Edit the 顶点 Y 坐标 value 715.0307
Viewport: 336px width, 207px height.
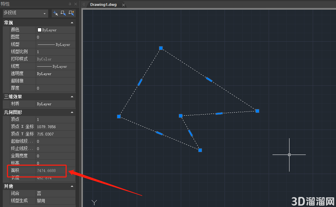[56, 134]
